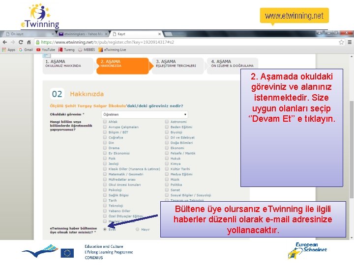Tick the Ekonomi checkbox
Image resolution: width=354 pixels, height=265 pixels.
pos(167,148)
